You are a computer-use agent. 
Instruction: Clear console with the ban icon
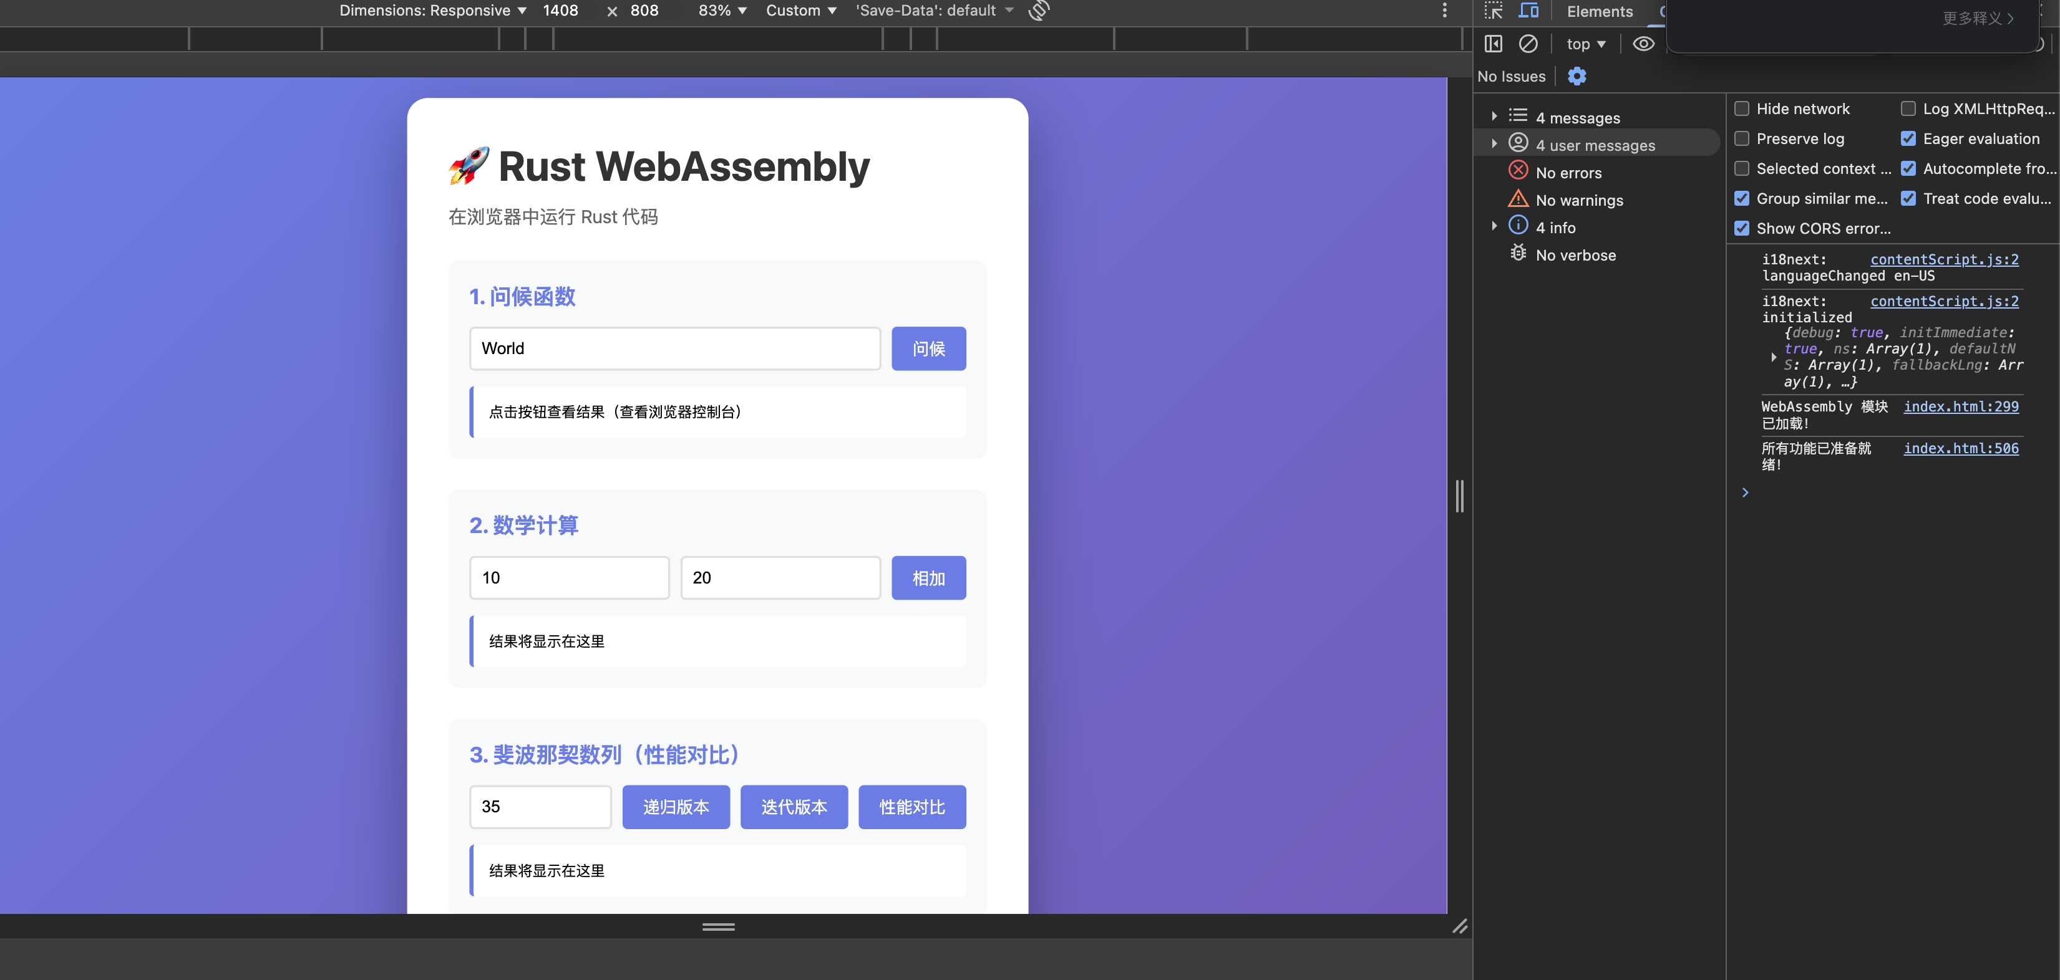[x=1527, y=44]
